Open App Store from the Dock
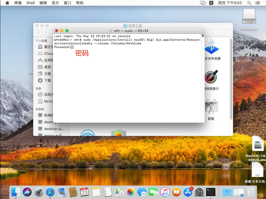This screenshot has width=266, height=199. pyautogui.click(x=188, y=192)
